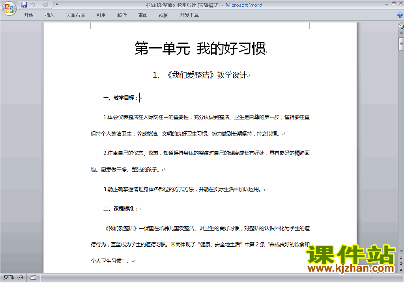Open the 审阅 ribbon tab
The height and width of the screenshot is (283, 404).
[143, 15]
